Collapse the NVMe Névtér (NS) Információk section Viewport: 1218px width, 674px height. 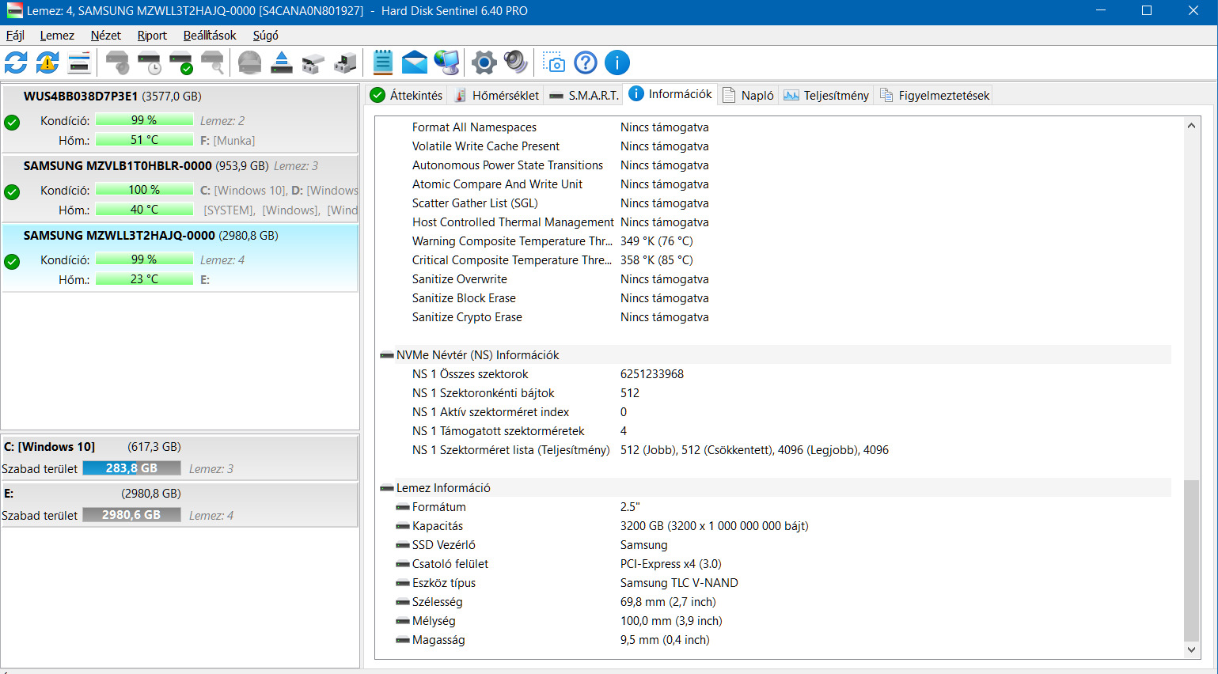tap(387, 355)
